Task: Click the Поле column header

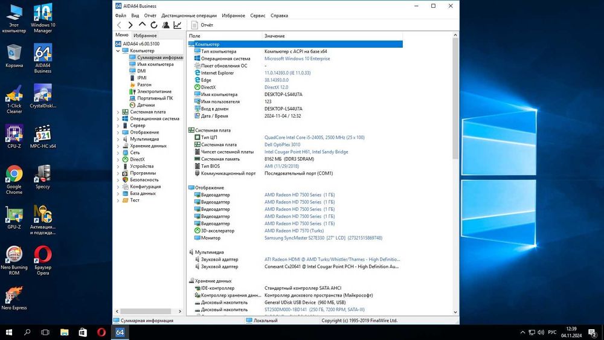Action: (224, 36)
